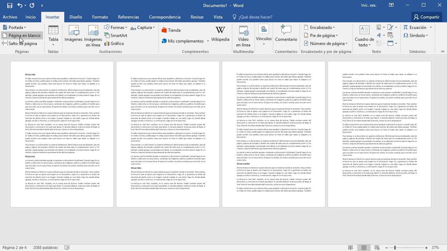Click the Página 2 de 4 status indicator
Screen dimensions: 447x251
[x=15, y=248]
